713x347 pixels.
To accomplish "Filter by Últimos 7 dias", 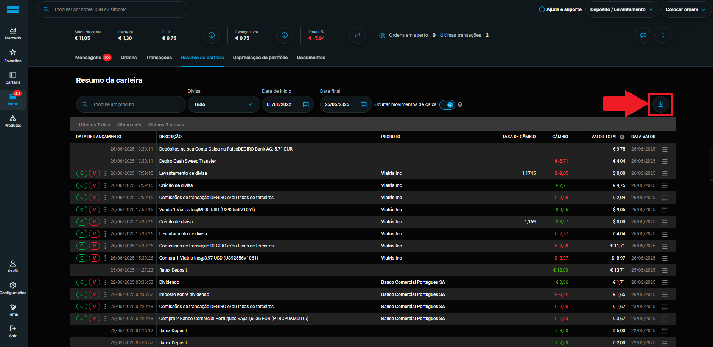I will [95, 125].
